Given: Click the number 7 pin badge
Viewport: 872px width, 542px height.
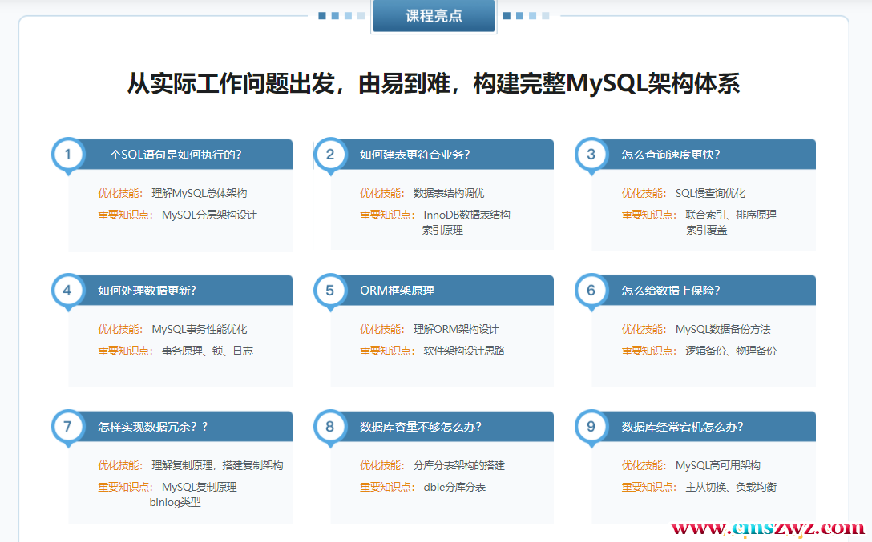Looking at the screenshot, I should click(x=68, y=427).
